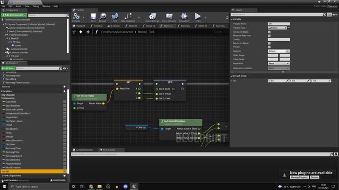Add a new Macro with plus icon
This screenshot has height=190, width=339.
tap(65, 87)
